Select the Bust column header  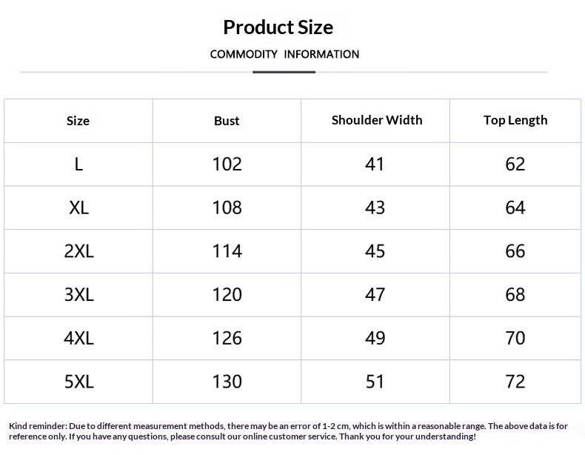(x=227, y=121)
